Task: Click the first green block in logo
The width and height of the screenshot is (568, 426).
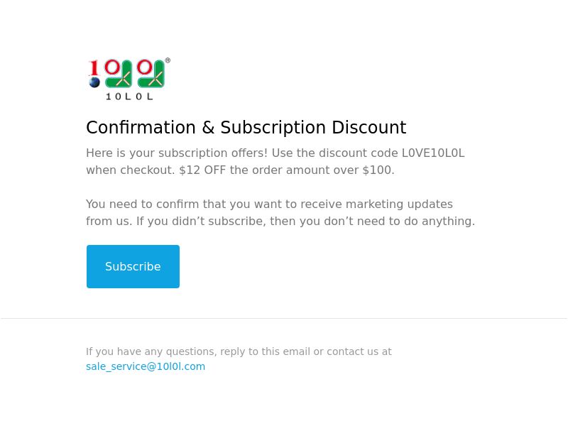Action: (x=119, y=75)
